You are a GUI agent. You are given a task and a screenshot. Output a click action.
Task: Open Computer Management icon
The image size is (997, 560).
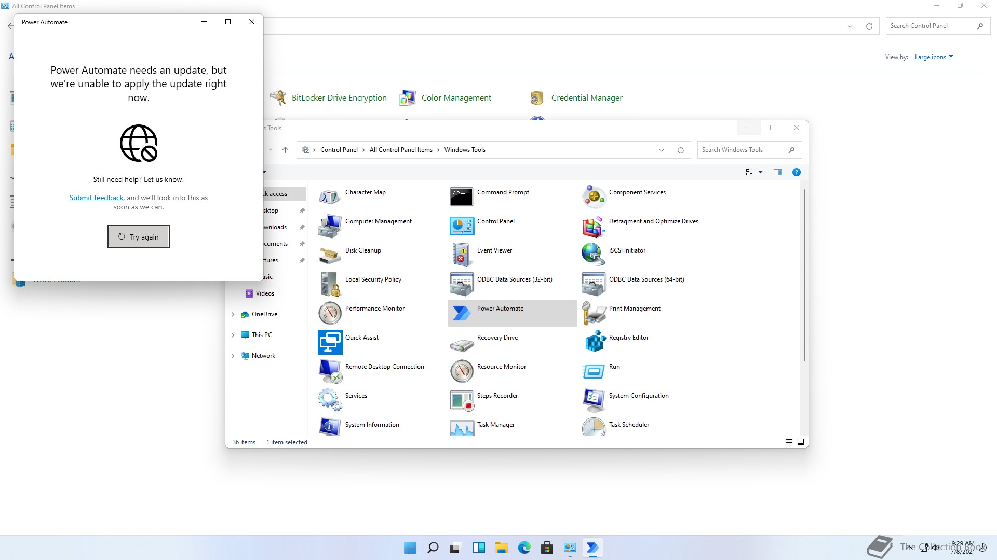point(330,226)
